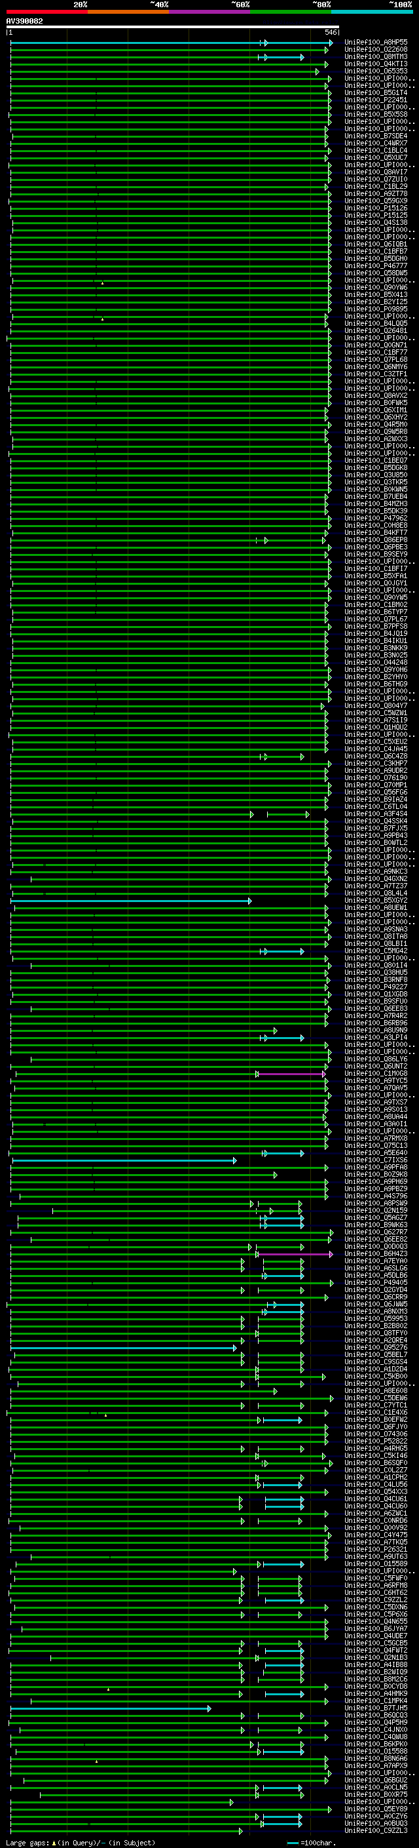
Task: Click the white query sequence bar
Action: point(173,28)
